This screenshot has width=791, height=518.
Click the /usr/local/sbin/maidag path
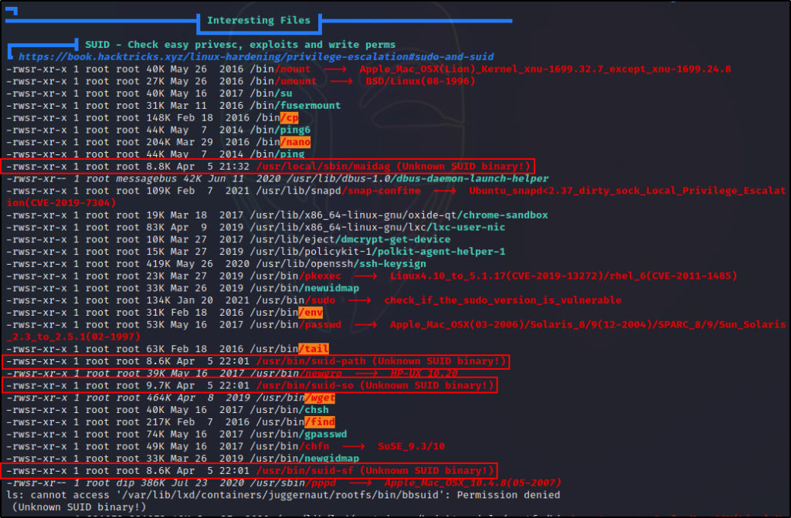[307, 166]
